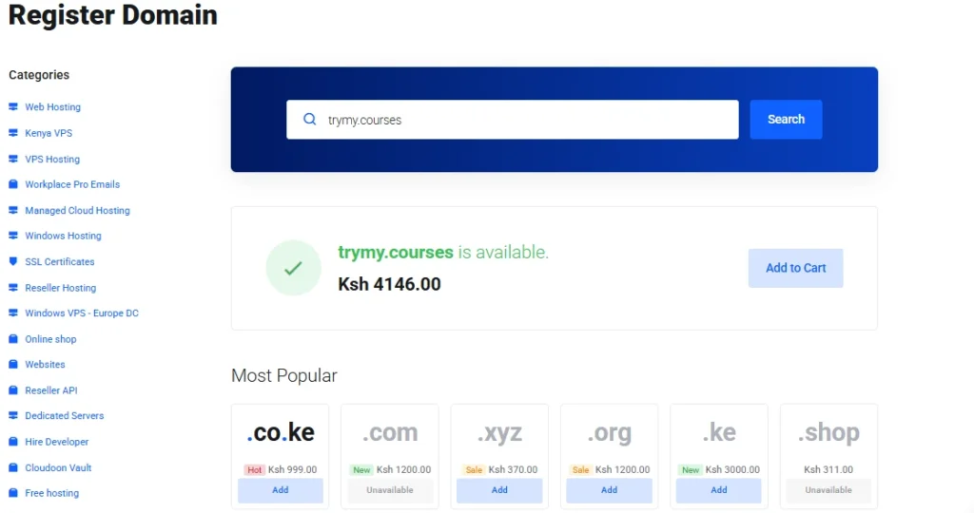Open Windows VPS - Europe DC link
The width and height of the screenshot is (974, 513).
pos(82,313)
